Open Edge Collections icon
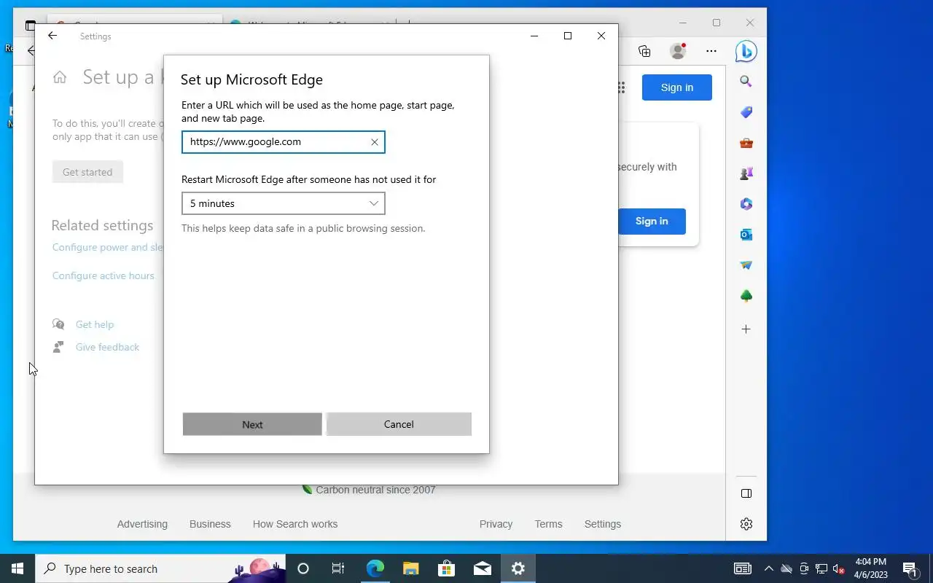 point(644,51)
